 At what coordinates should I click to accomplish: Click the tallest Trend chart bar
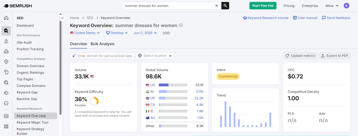(226, 114)
